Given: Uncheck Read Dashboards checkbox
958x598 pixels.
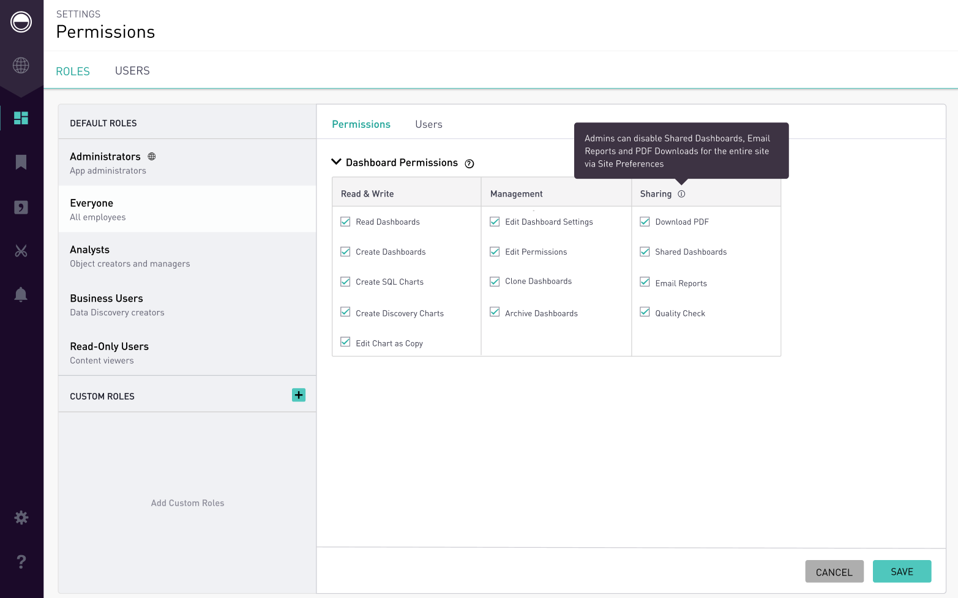Looking at the screenshot, I should click(x=345, y=222).
